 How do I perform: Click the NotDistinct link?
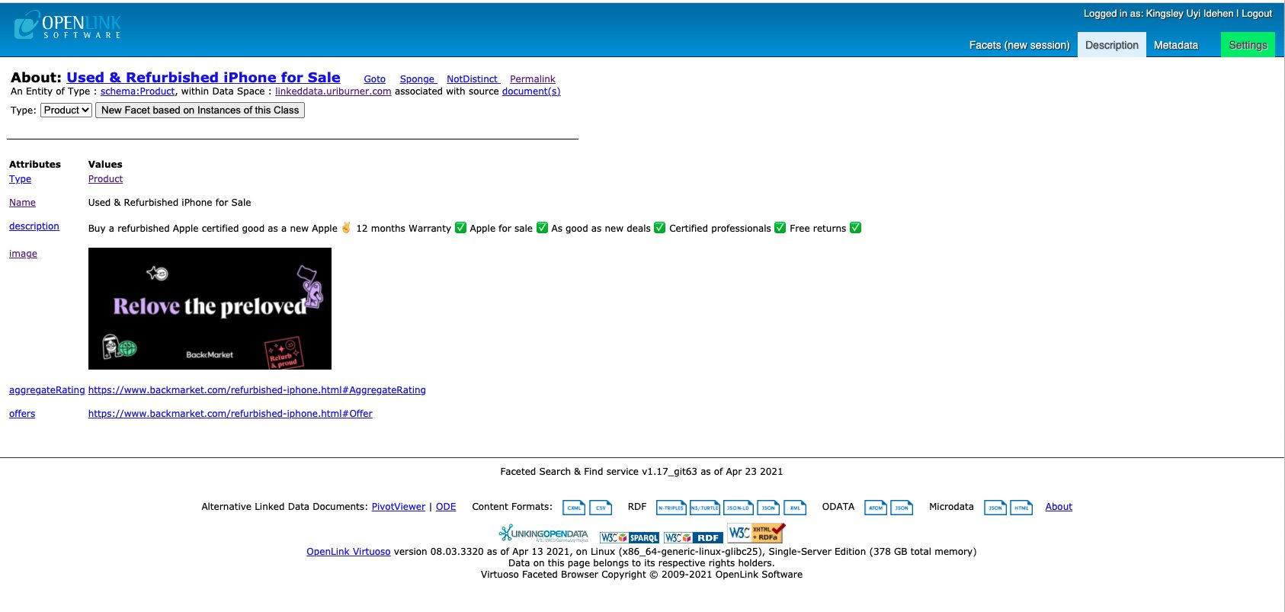[473, 79]
